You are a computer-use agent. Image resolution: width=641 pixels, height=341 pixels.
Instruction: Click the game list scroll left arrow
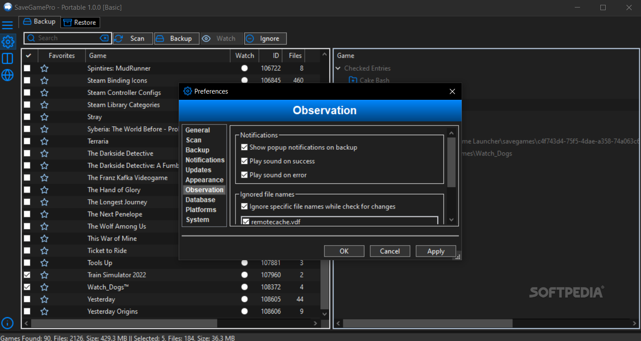point(27,323)
